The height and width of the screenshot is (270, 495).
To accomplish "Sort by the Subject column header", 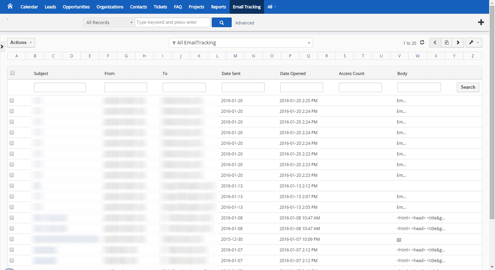I will (41, 74).
